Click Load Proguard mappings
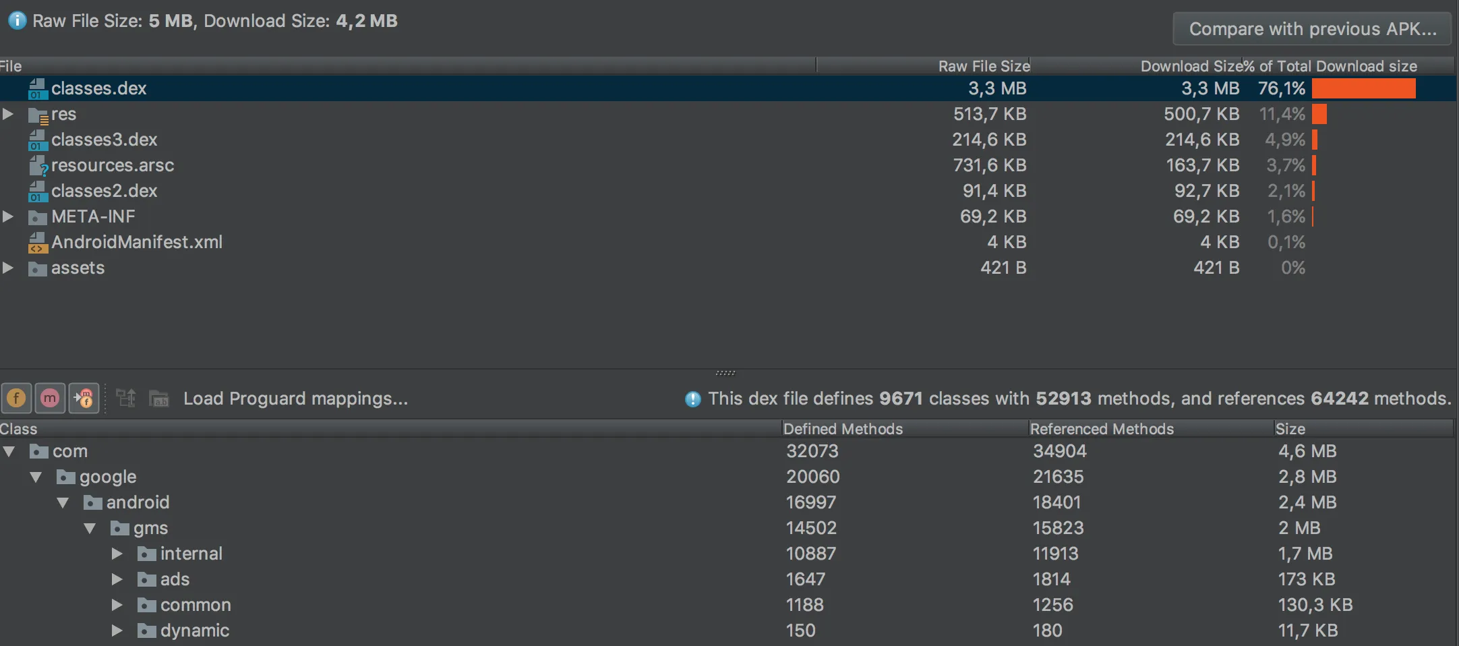Screen dimensions: 1459x646 pos(295,399)
